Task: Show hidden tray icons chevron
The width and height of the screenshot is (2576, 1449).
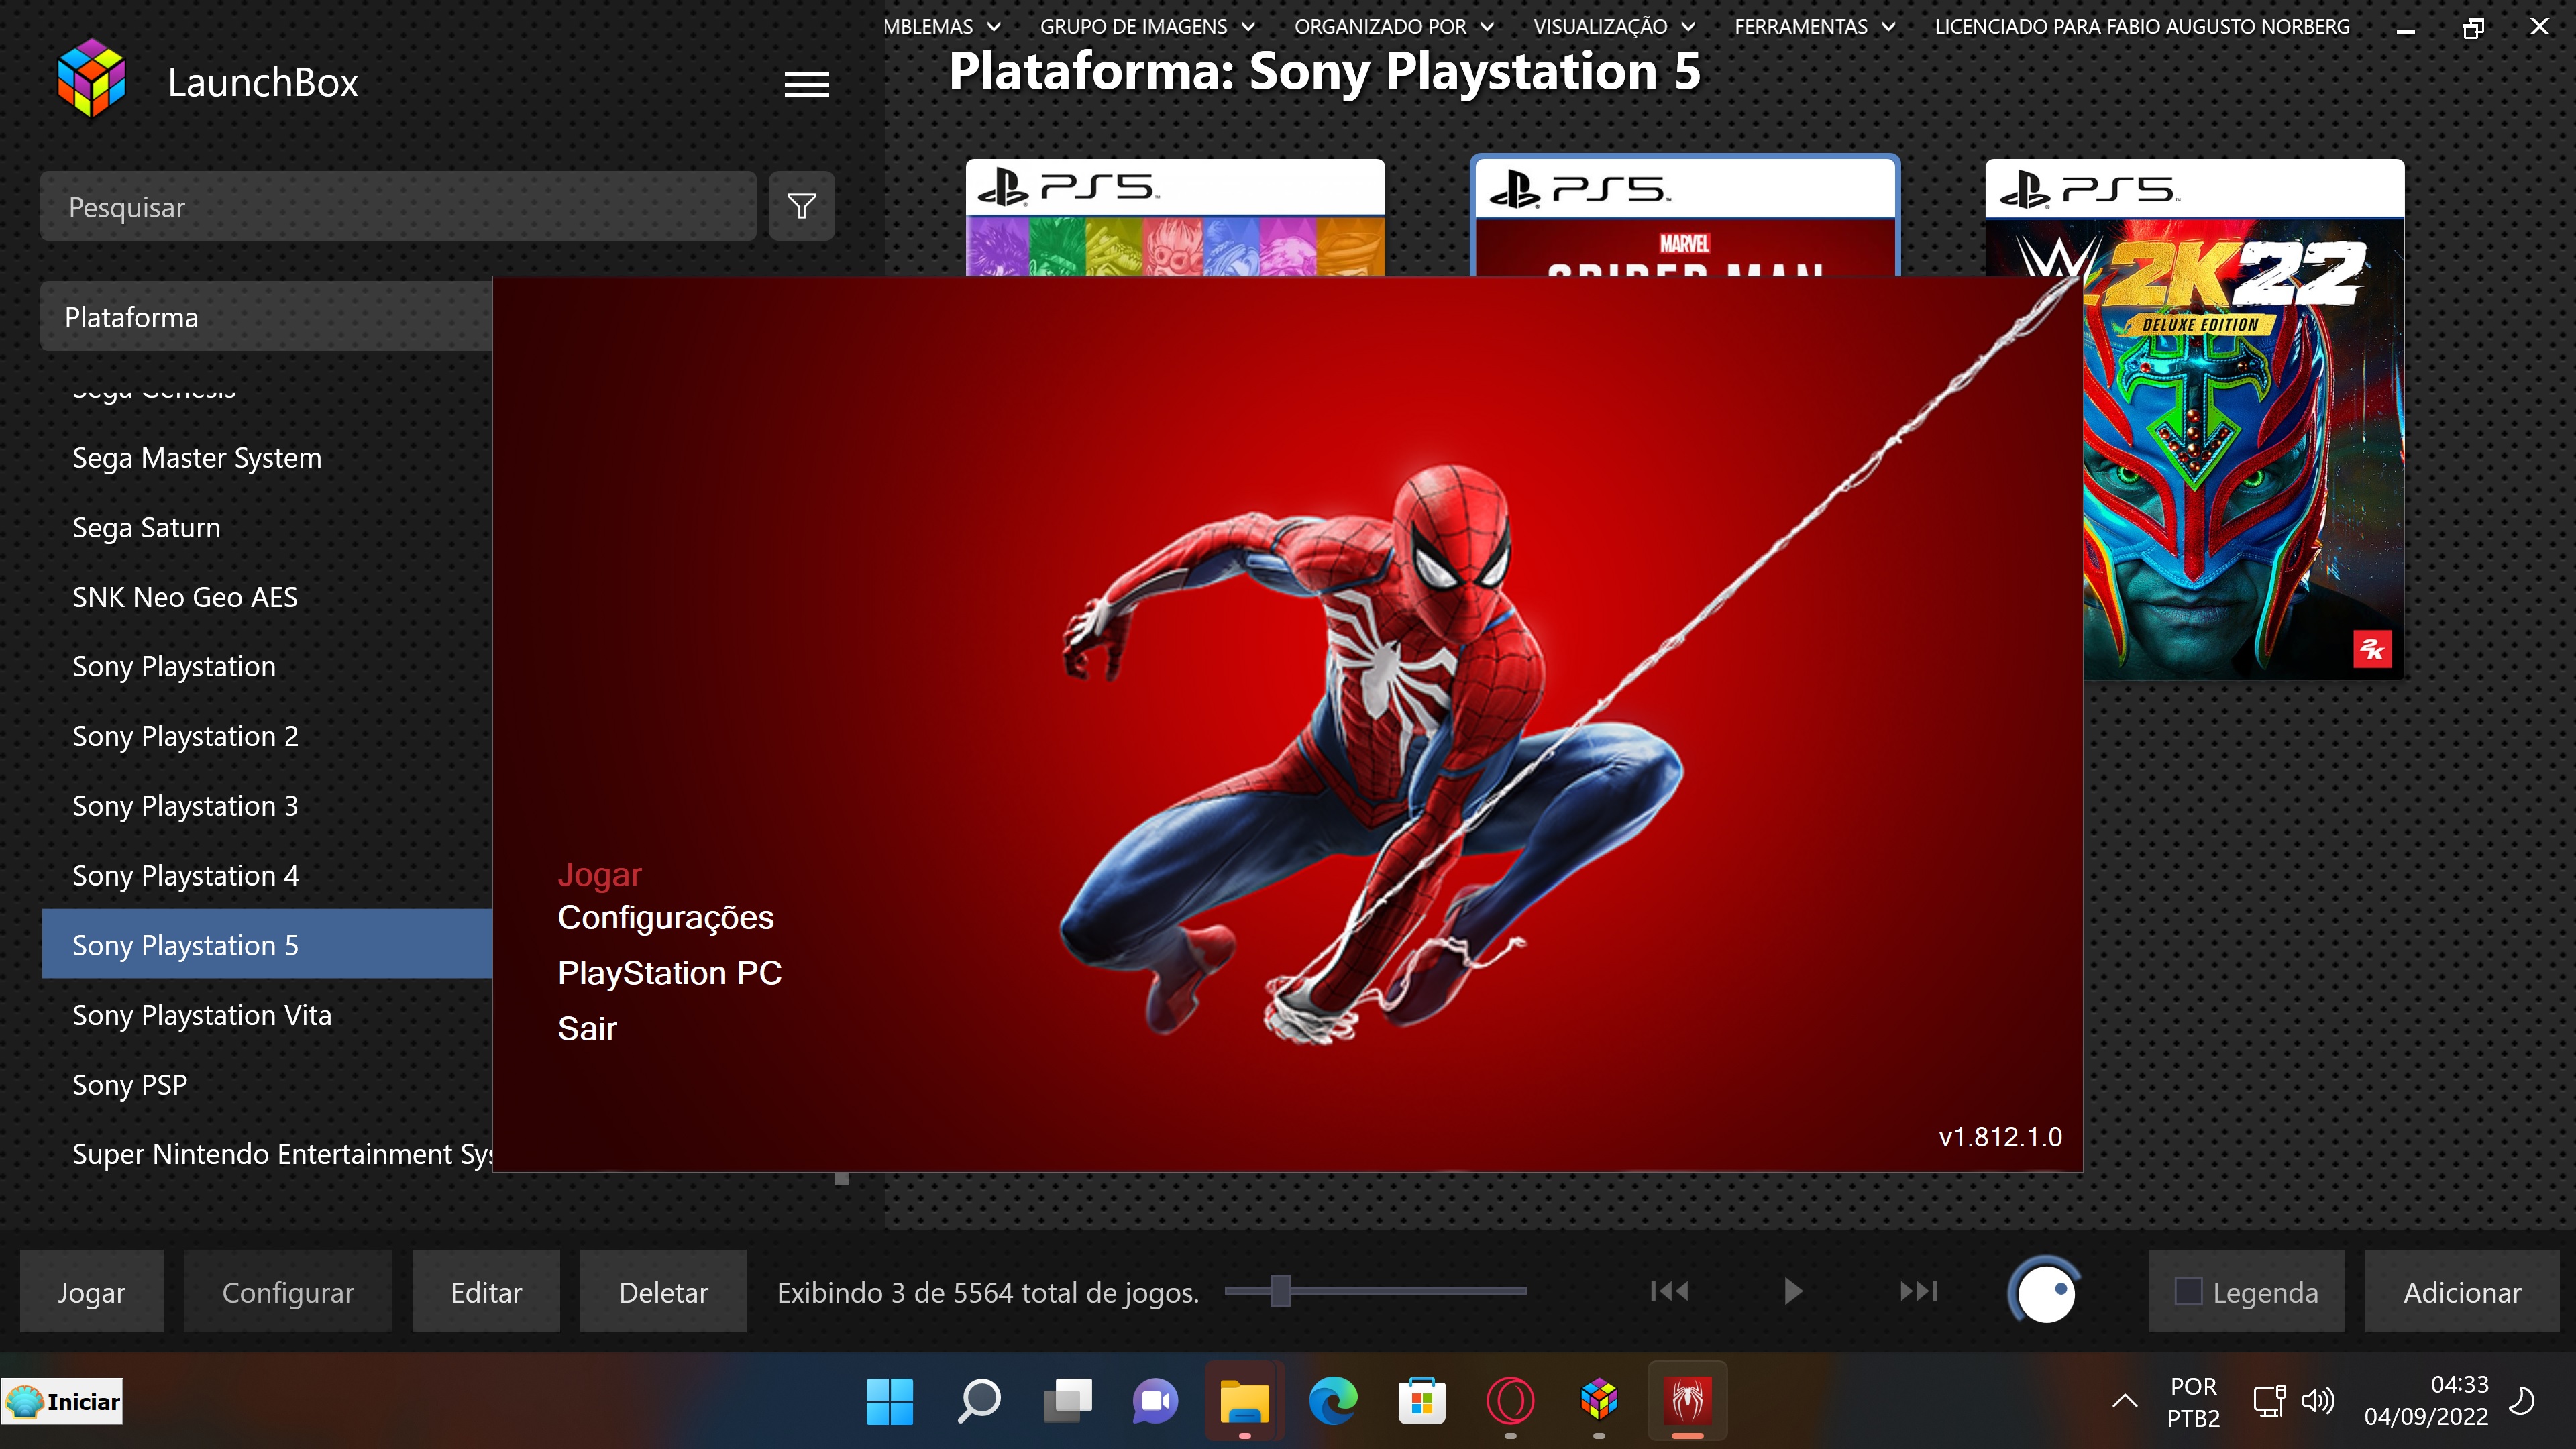Action: coord(2125,1401)
